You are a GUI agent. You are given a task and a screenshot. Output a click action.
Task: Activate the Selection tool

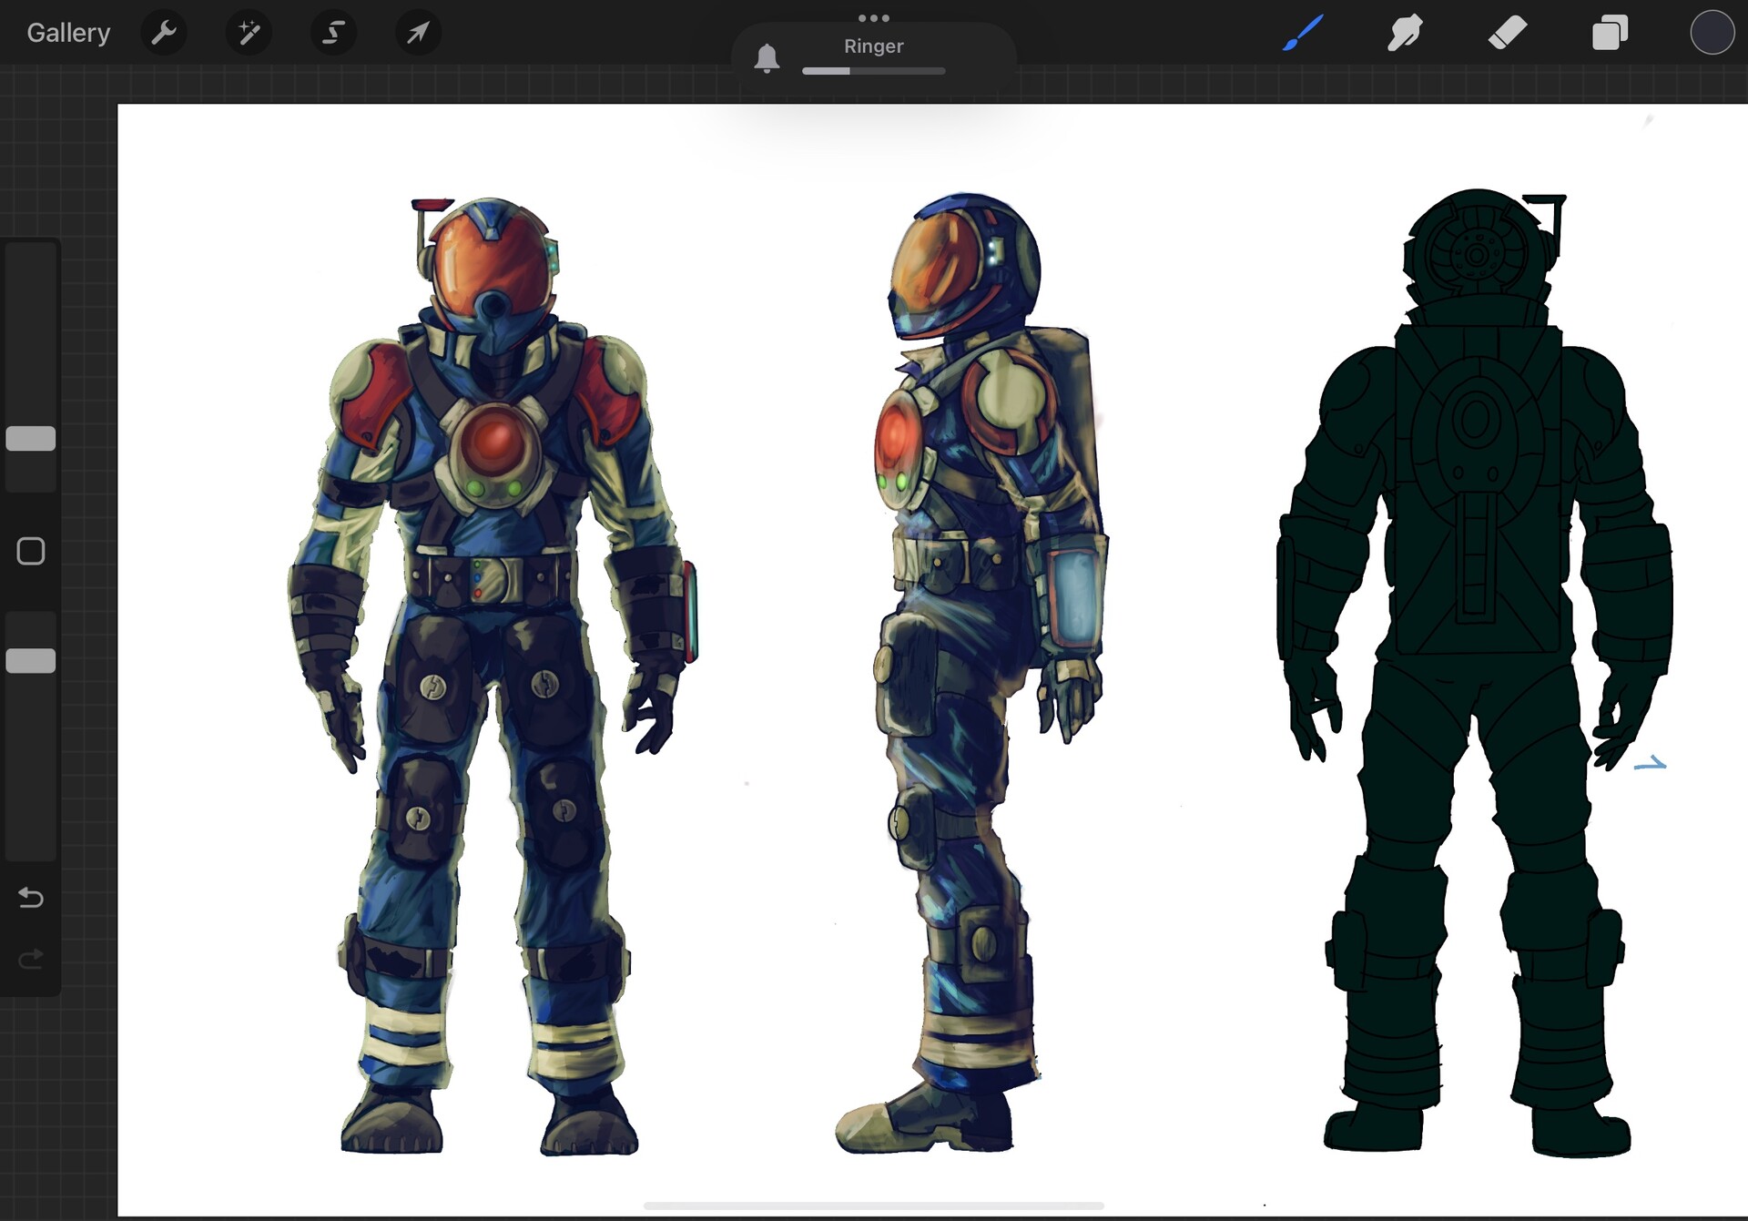pyautogui.click(x=333, y=33)
